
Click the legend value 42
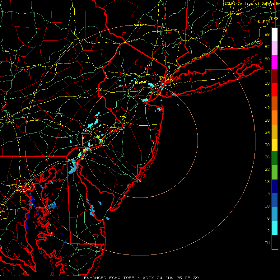pos(267,108)
